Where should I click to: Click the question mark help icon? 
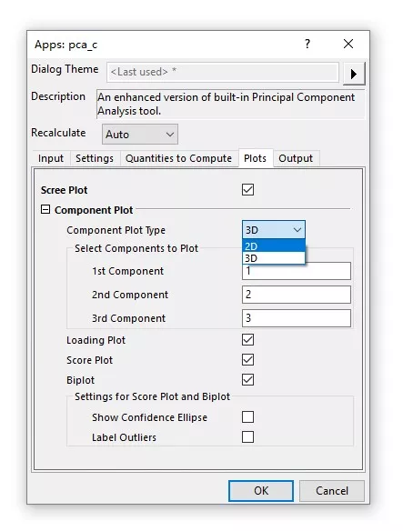[x=307, y=44]
